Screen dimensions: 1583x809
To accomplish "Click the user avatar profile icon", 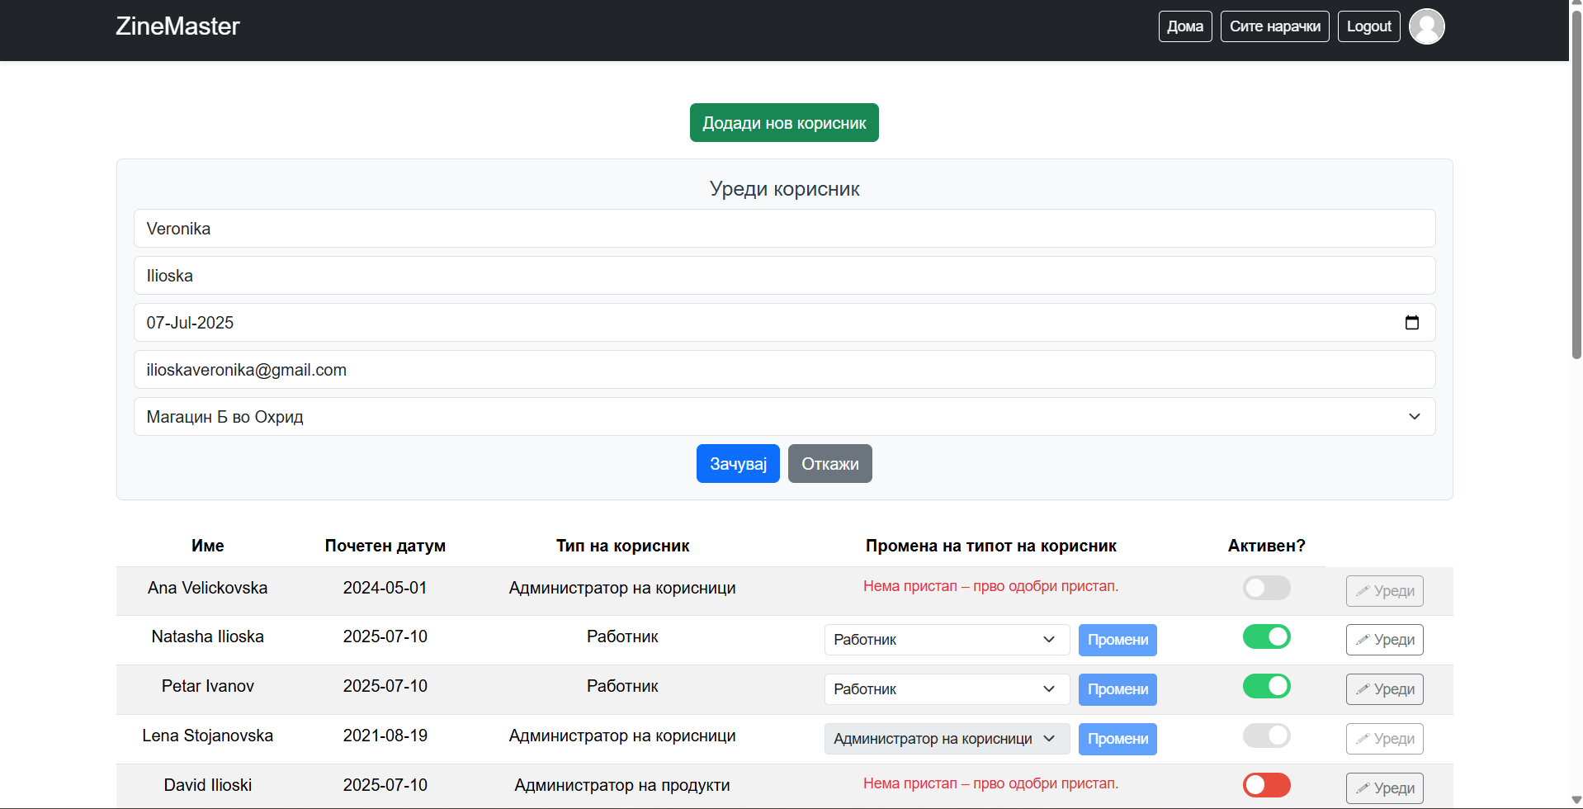I will coord(1426,26).
